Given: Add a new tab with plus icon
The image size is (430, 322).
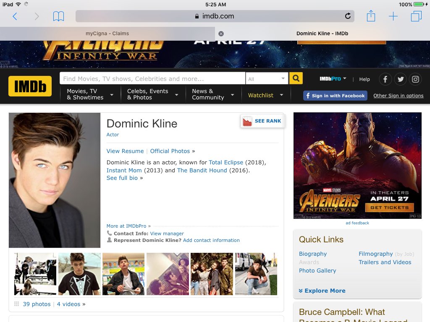Looking at the screenshot, I should pyautogui.click(x=393, y=16).
